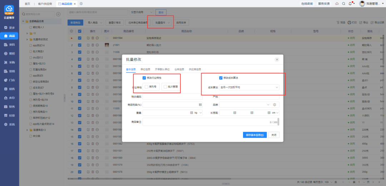Image resolution: width=386 pixels, height=186 pixels.
Task: Click the brand settings gear icon
Action: coord(275,105)
